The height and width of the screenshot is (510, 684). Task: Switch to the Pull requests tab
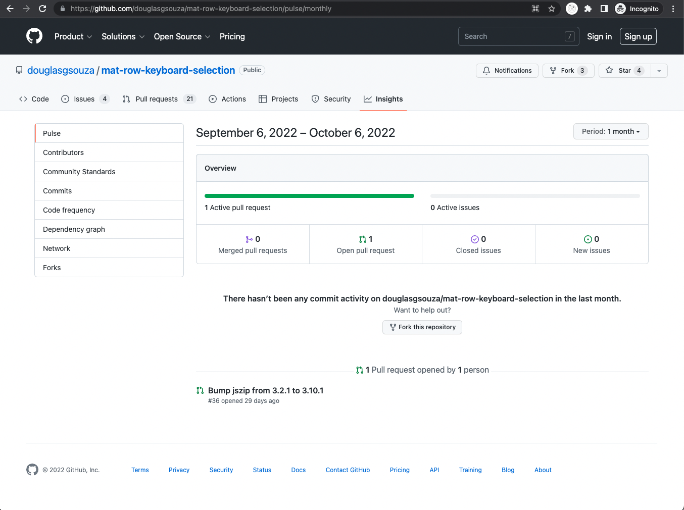[x=157, y=99]
